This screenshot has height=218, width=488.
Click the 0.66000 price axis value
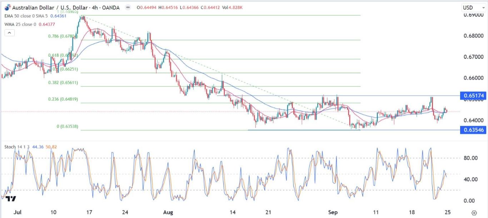474,78
